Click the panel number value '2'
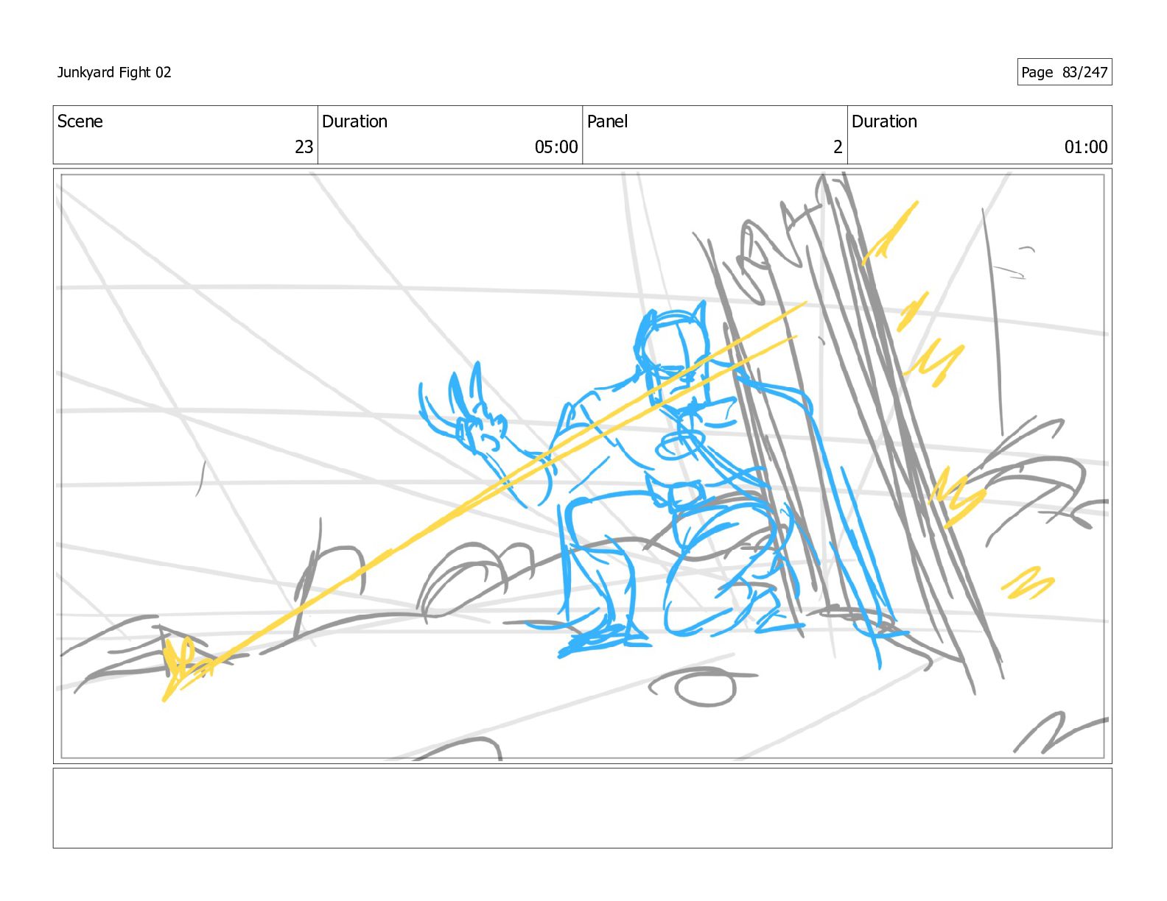The height and width of the screenshot is (901, 1167). tap(838, 147)
